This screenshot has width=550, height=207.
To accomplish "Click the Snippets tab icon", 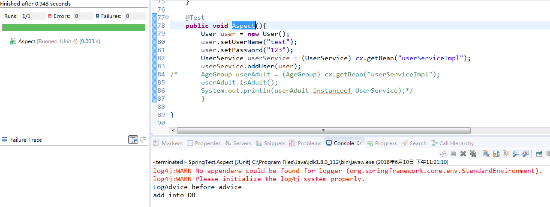I will click(259, 143).
